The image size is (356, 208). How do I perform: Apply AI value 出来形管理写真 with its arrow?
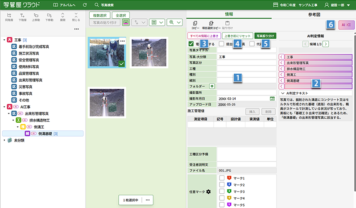[x=281, y=62]
